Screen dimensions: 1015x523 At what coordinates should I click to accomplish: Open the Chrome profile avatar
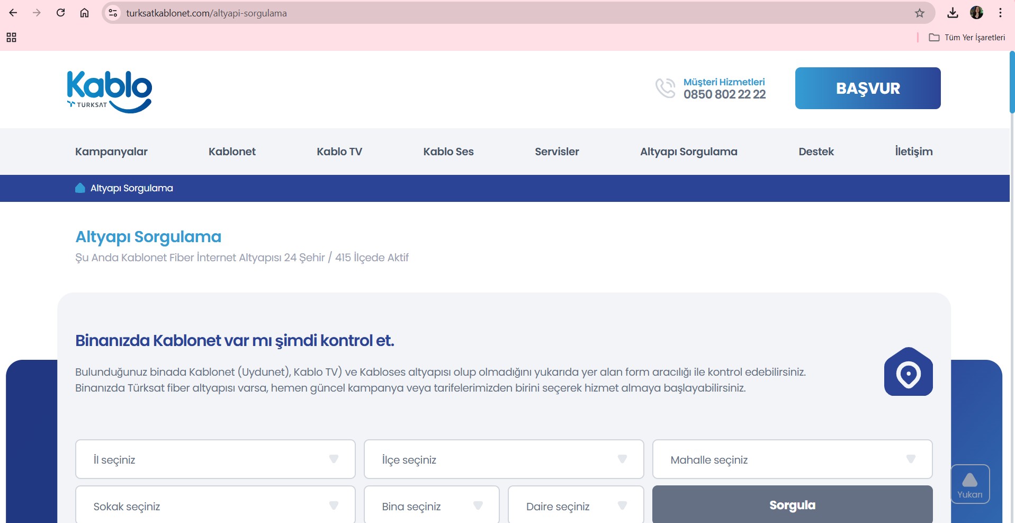(976, 13)
